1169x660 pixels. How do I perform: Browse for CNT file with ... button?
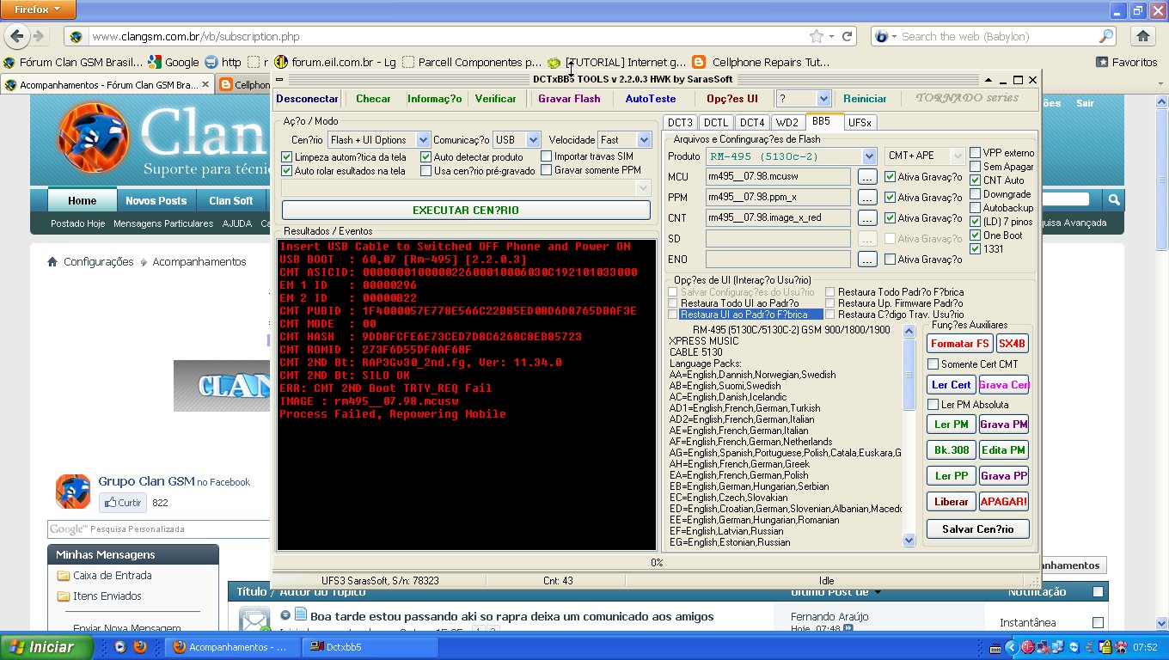pyautogui.click(x=867, y=218)
